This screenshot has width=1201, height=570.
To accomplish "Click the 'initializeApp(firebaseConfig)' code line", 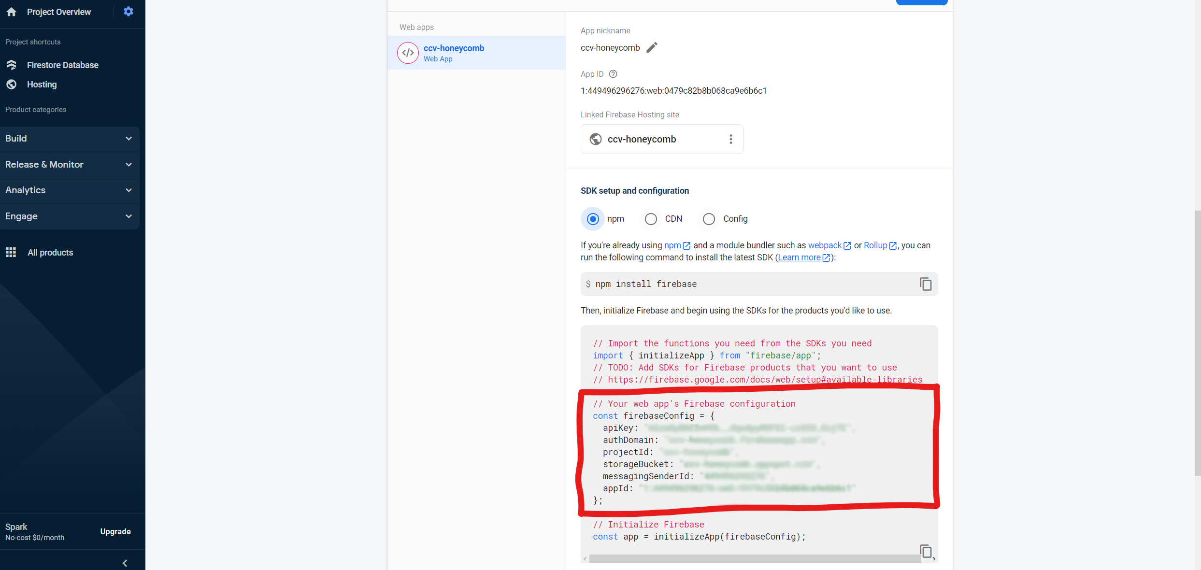I will pyautogui.click(x=699, y=537).
